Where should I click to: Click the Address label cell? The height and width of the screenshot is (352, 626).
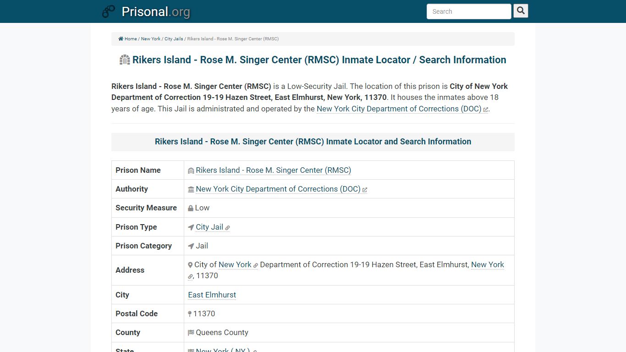[148, 270]
